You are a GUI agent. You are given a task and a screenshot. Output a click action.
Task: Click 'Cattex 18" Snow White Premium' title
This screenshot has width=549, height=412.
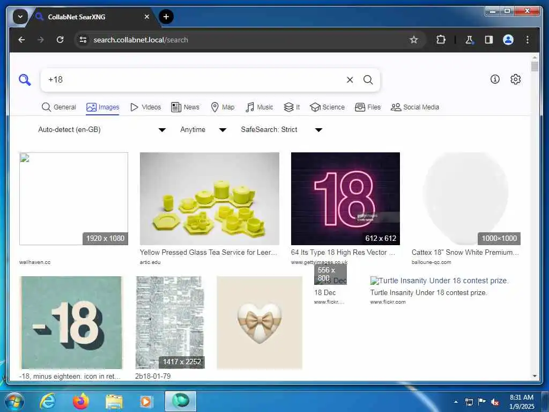click(465, 252)
